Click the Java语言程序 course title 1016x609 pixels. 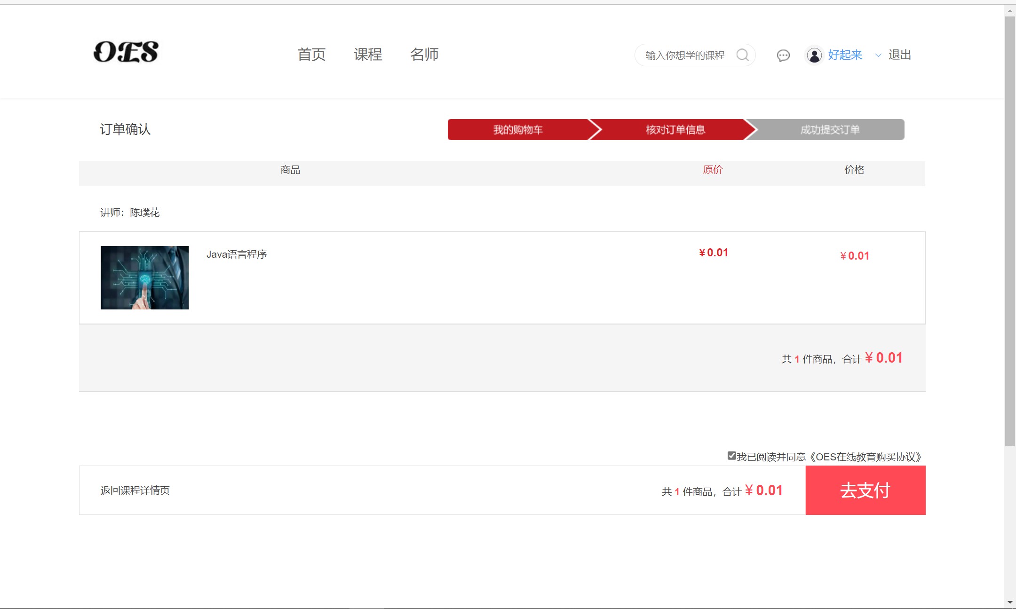pos(237,254)
